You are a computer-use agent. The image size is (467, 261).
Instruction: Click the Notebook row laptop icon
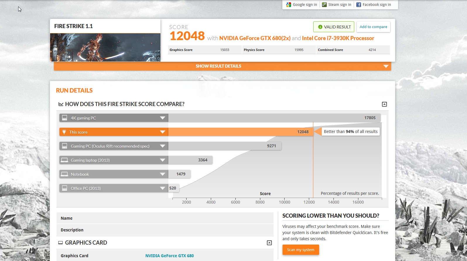(64, 174)
